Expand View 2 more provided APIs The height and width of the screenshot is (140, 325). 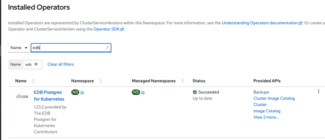[x=266, y=117]
